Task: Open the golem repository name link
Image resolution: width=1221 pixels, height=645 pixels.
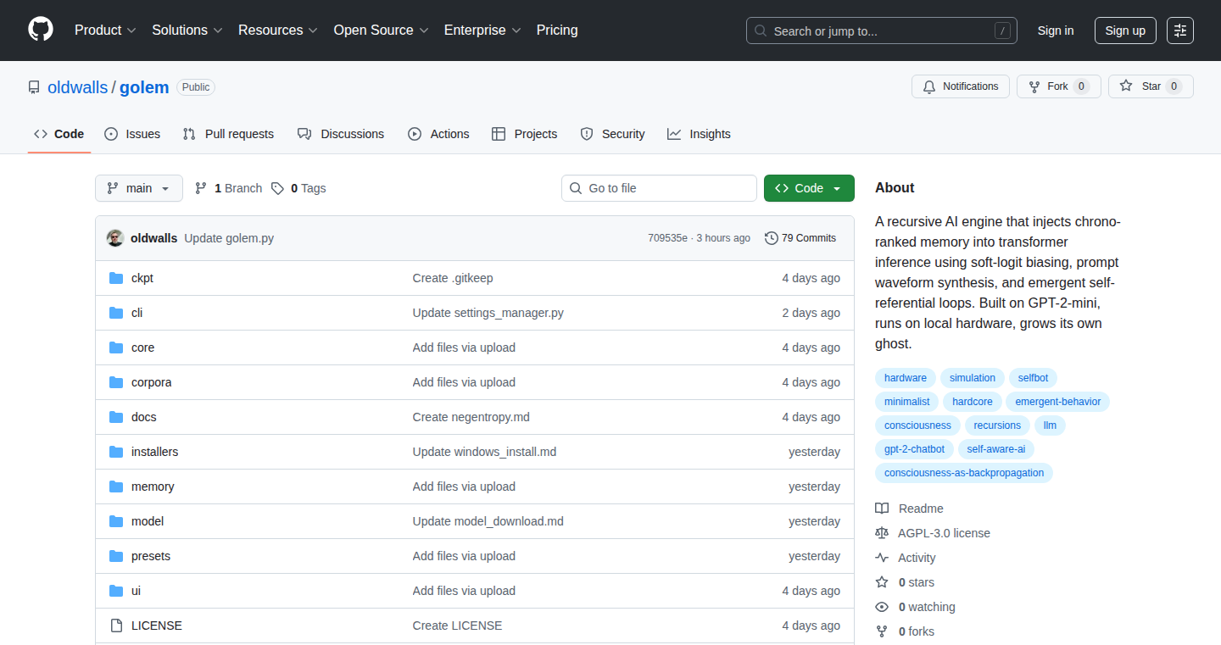Action: pos(144,87)
